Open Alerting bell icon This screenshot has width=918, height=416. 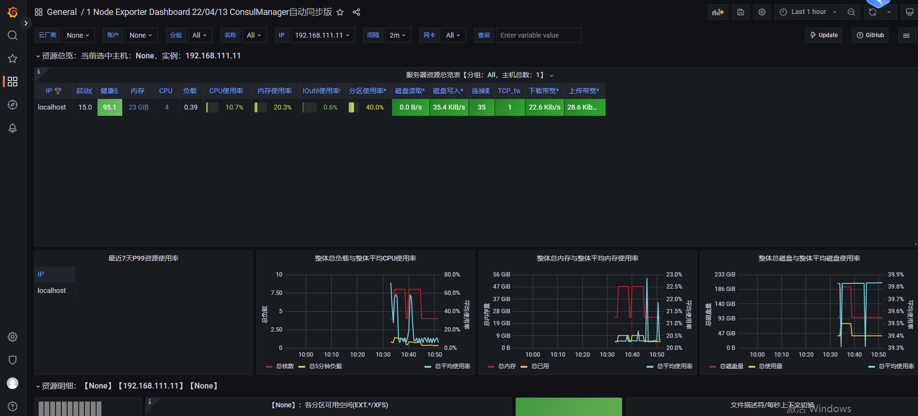tap(13, 128)
